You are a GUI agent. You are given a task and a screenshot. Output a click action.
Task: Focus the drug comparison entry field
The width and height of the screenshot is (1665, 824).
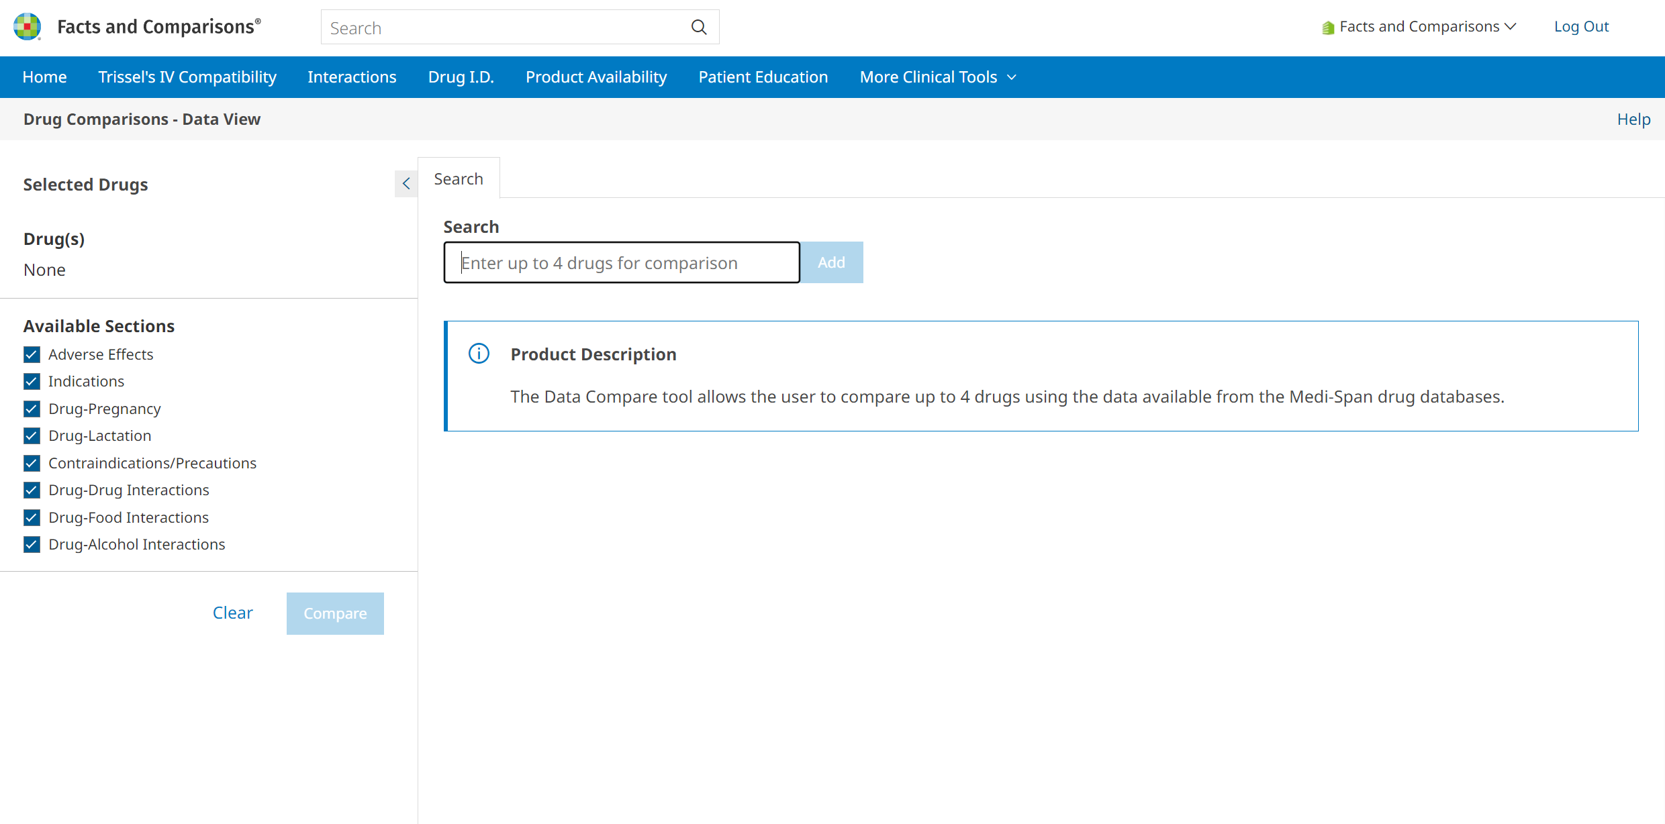621,262
